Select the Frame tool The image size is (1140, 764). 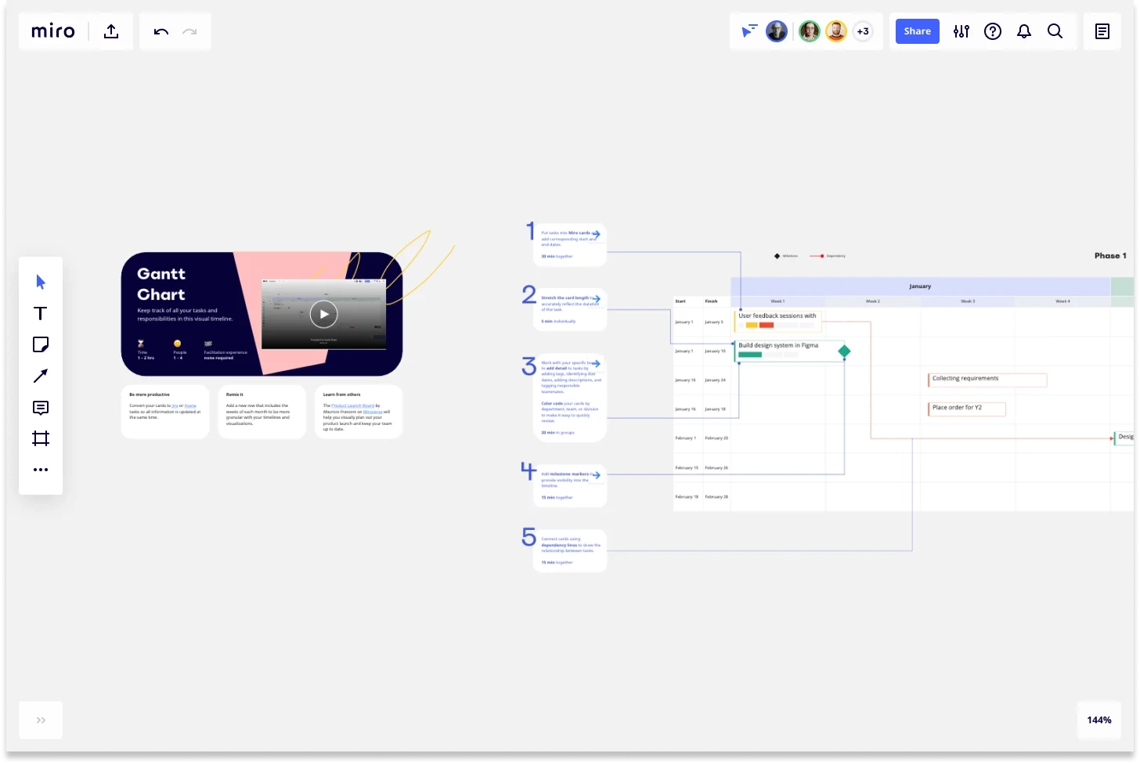pyautogui.click(x=41, y=438)
